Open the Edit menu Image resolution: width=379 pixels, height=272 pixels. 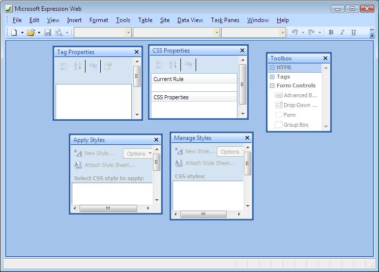click(34, 20)
